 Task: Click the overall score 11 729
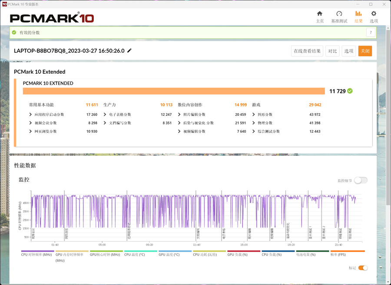pyautogui.click(x=338, y=91)
